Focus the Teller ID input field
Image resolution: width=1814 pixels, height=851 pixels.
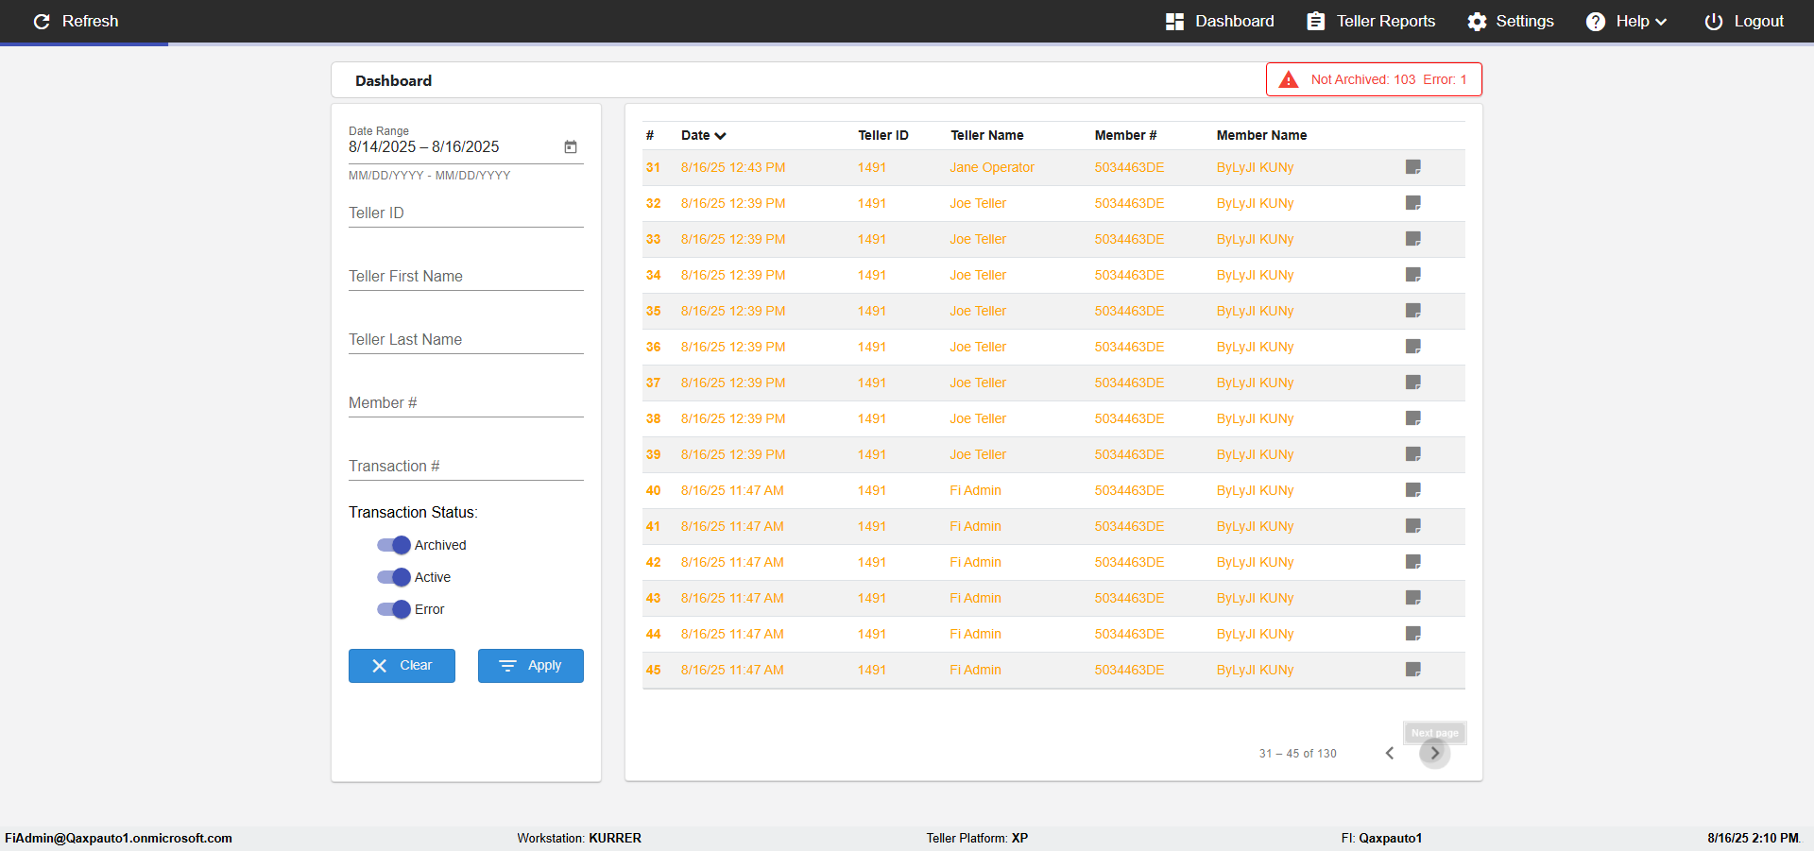coord(466,213)
